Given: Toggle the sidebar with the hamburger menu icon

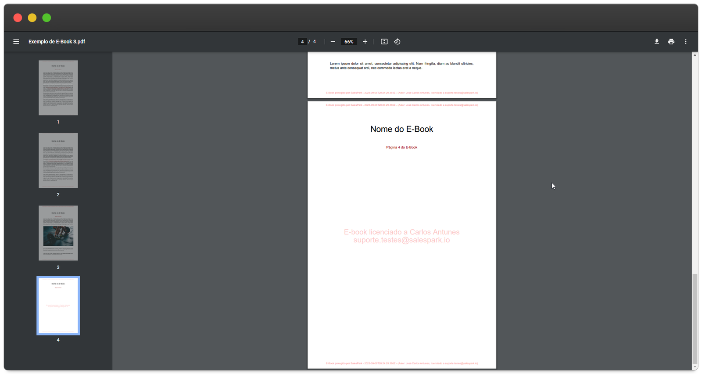Looking at the screenshot, I should pyautogui.click(x=16, y=42).
